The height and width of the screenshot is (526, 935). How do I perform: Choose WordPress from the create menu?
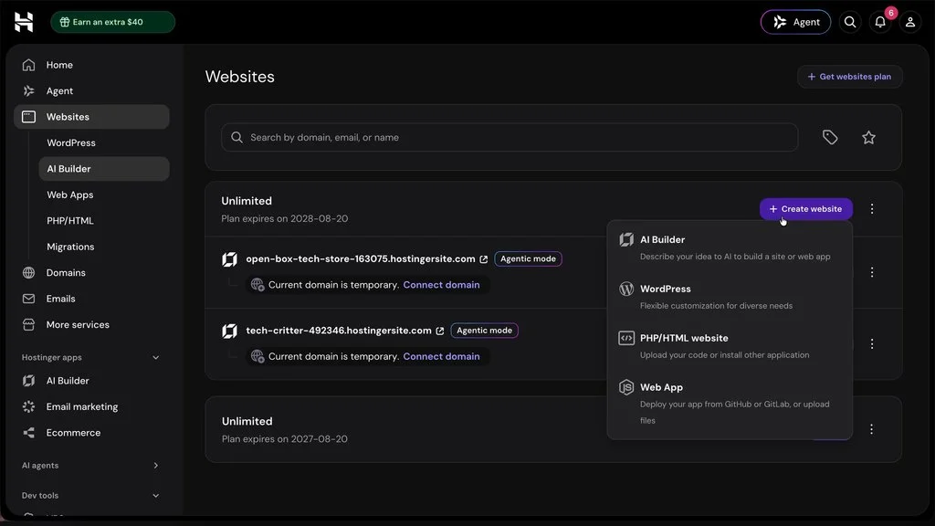click(730, 297)
